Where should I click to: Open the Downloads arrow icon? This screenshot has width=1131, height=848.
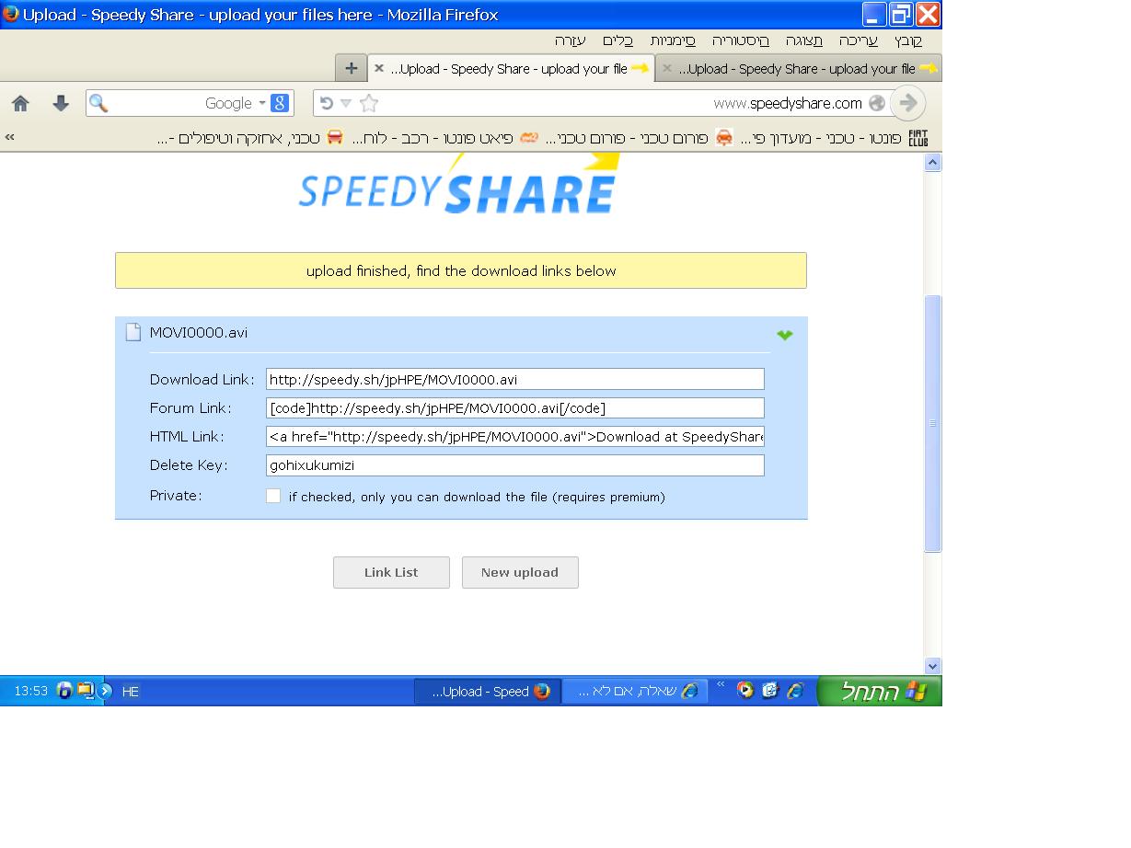(x=61, y=103)
